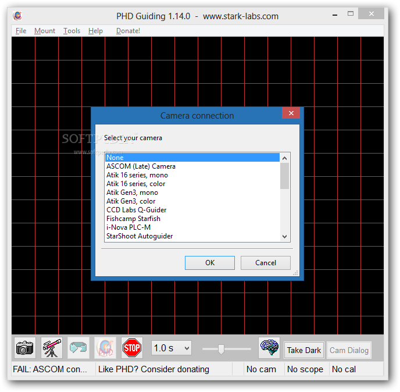400x392 pixels.
Task: Click the PHD Guiding application title icon
Action: (17, 16)
